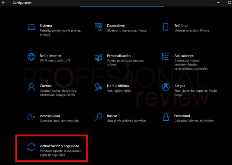Click 'Voz, región, fecha' text
This screenshot has width=232, height=165.
[x=119, y=91]
